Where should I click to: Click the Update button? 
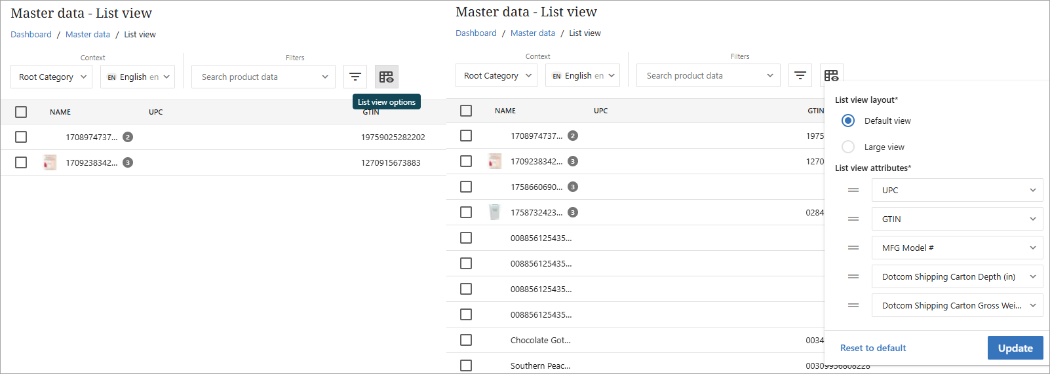1015,348
